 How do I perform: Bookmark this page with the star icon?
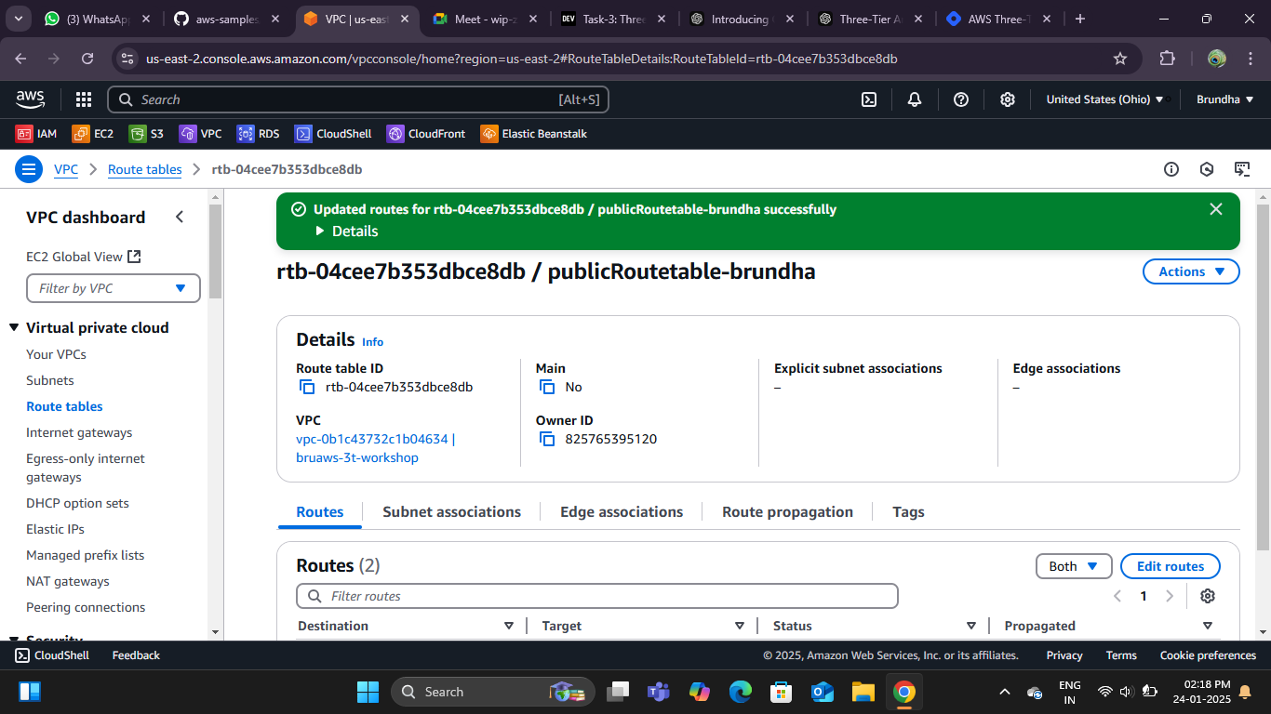[1120, 59]
